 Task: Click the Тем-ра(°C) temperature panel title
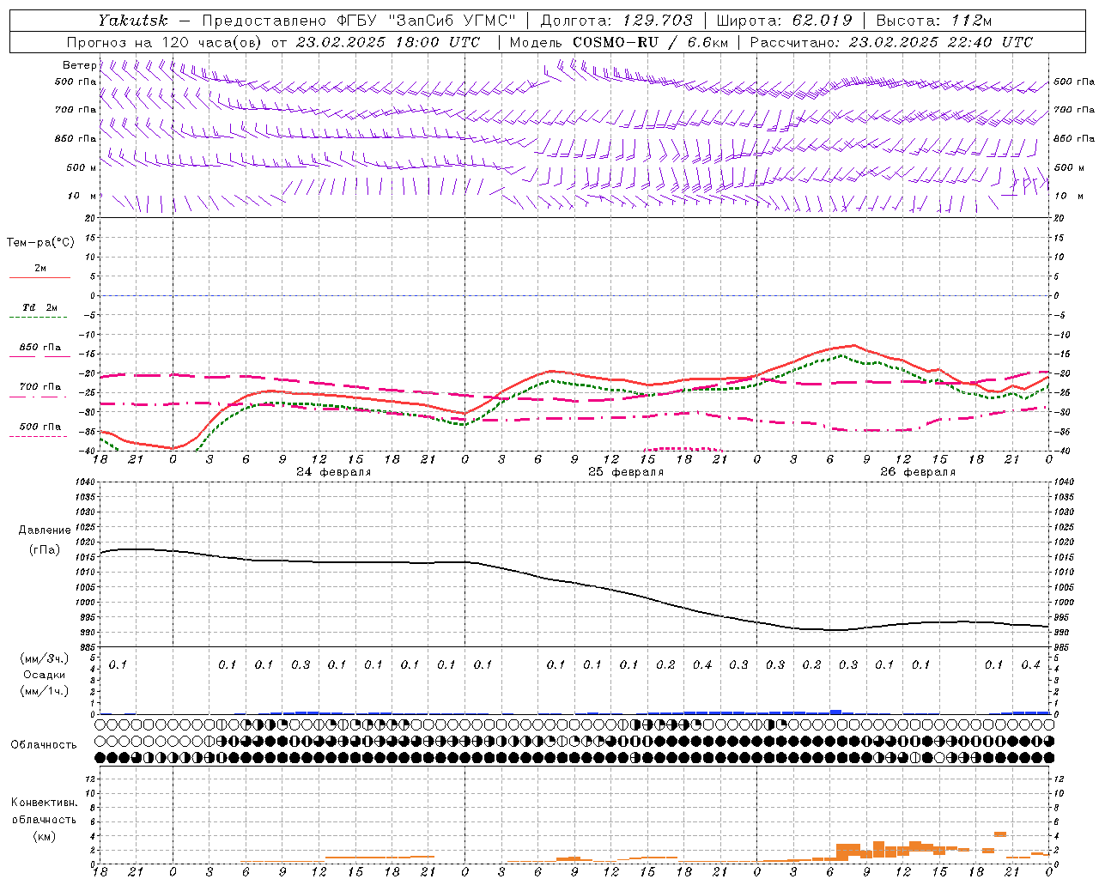(x=40, y=243)
